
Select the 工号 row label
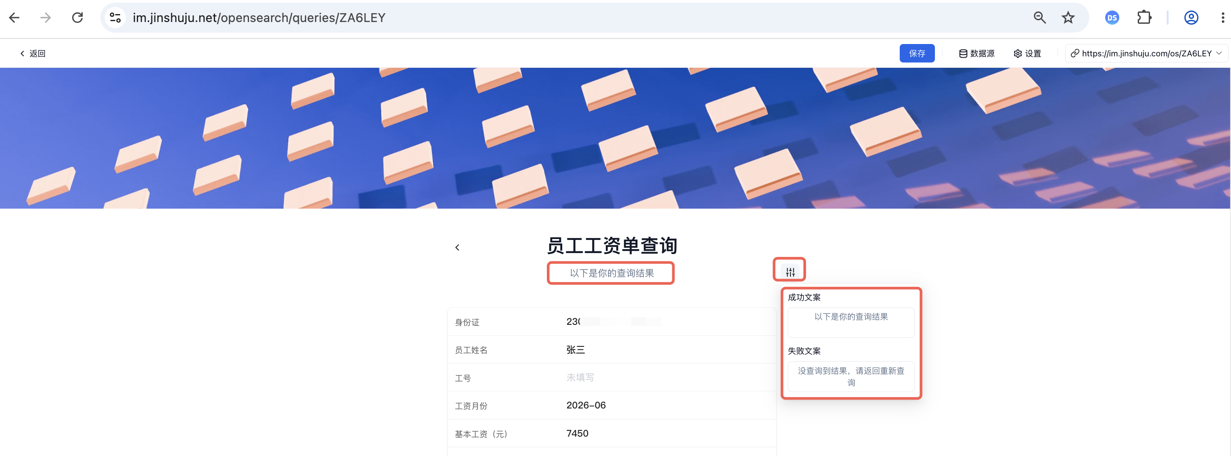(462, 378)
